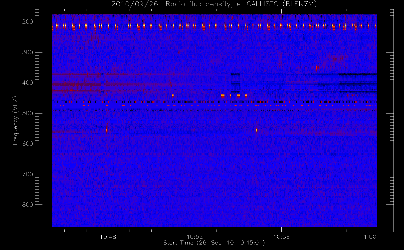The width and height of the screenshot is (404, 250).
Task: Click the 300 frequency tick label
Action: pos(28,52)
